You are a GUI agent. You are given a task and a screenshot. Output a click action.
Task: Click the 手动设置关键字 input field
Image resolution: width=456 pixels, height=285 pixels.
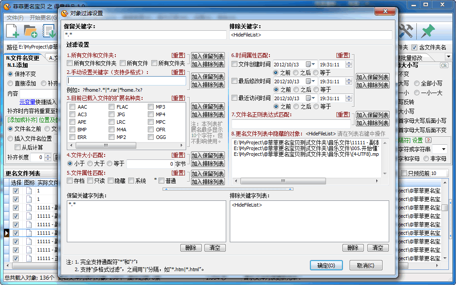126,81
